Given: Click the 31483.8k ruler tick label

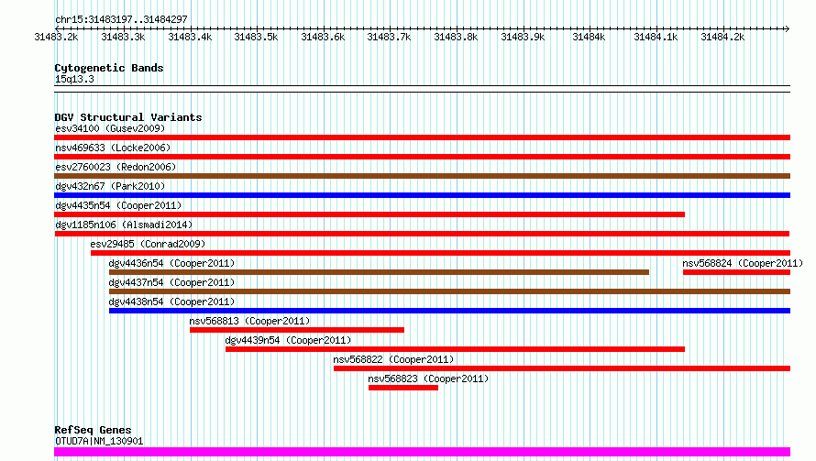Looking at the screenshot, I should 456,37.
